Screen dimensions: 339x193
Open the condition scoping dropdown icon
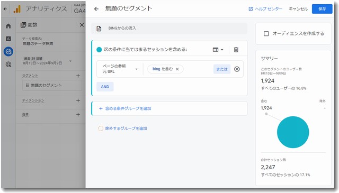[x=218, y=50]
